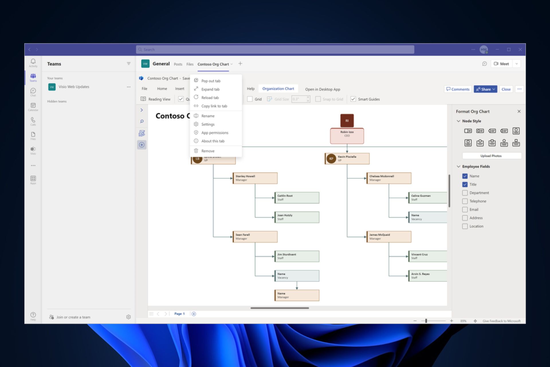The width and height of the screenshot is (550, 367).
Task: Click the Meet button
Action: [x=502, y=64]
